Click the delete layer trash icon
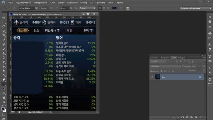This screenshot has height=120, width=213. (200, 117)
